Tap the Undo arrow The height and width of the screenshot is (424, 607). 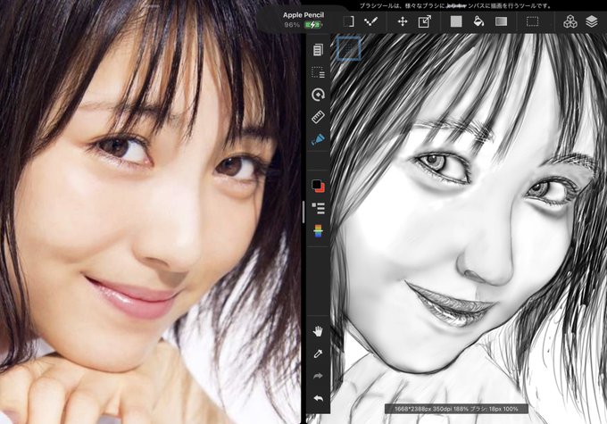click(x=318, y=398)
